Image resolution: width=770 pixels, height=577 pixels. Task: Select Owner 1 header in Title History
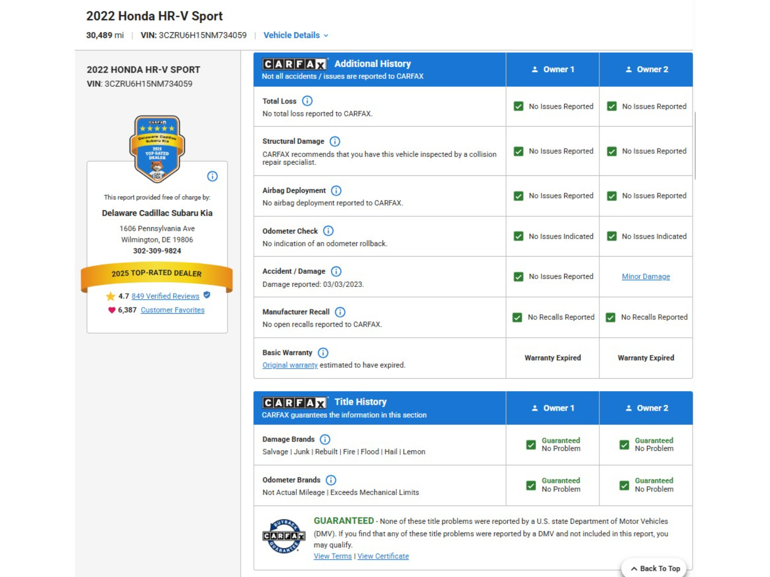tap(553, 408)
